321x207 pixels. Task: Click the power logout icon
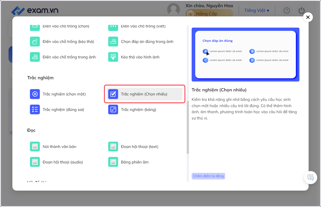301,10
